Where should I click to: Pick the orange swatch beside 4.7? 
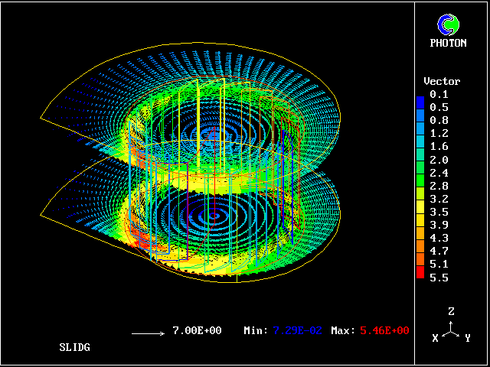[x=420, y=250]
